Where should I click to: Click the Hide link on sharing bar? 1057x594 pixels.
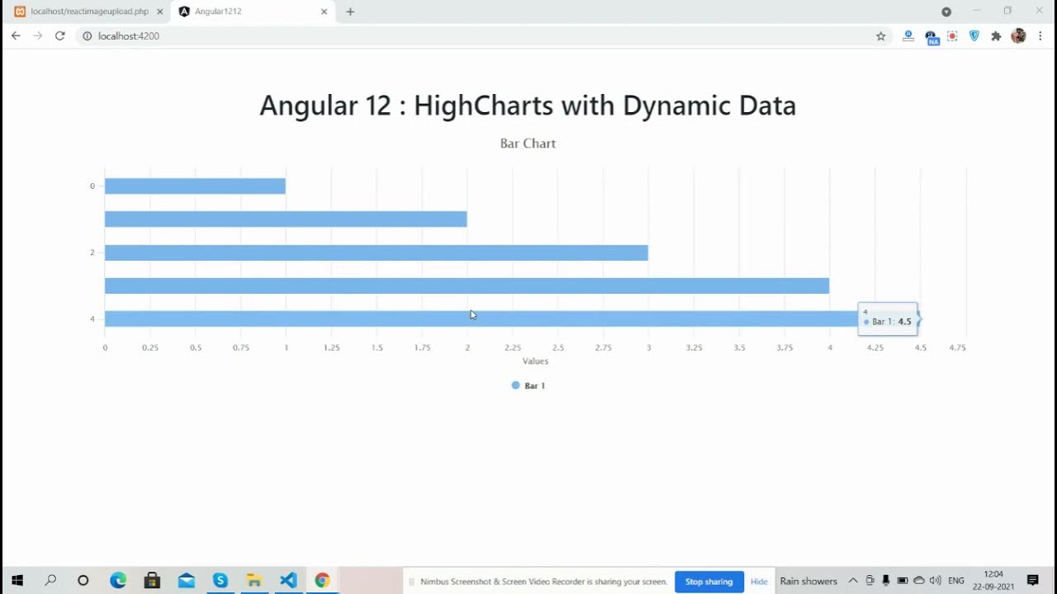tap(759, 582)
